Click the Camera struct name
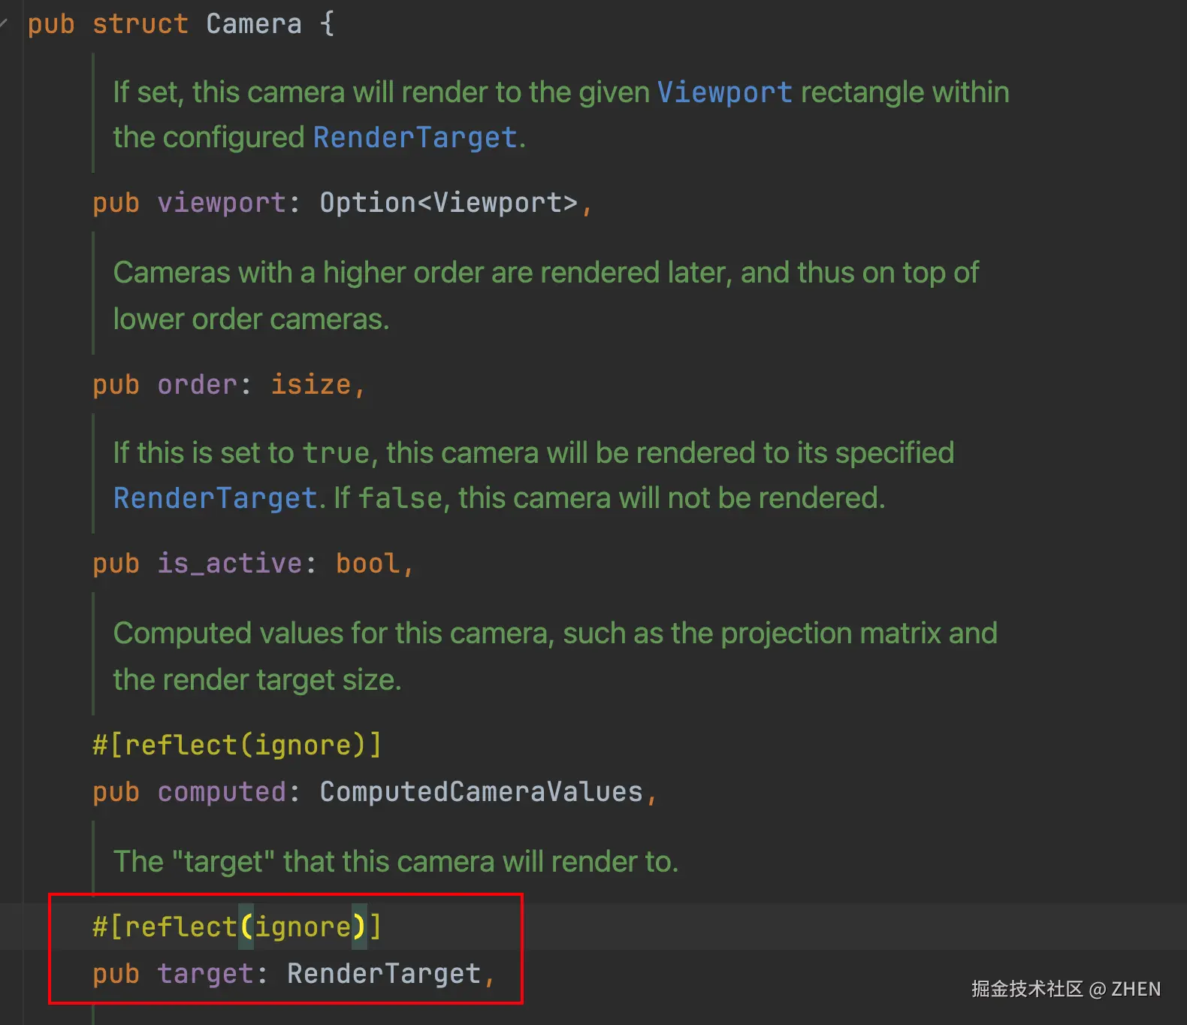 (253, 24)
